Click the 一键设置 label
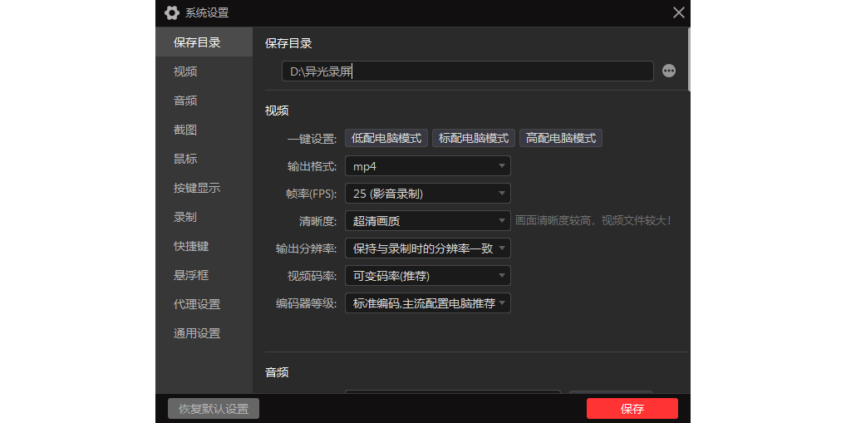 pos(312,139)
